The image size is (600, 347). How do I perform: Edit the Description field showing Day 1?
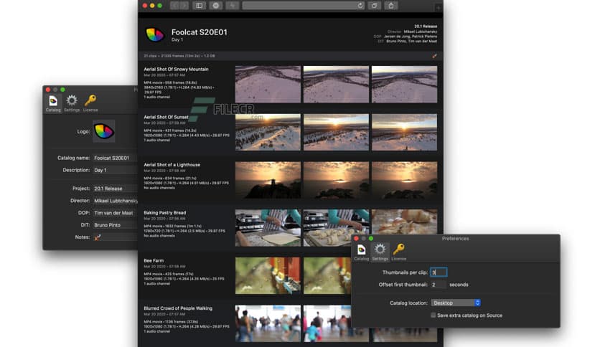(115, 170)
